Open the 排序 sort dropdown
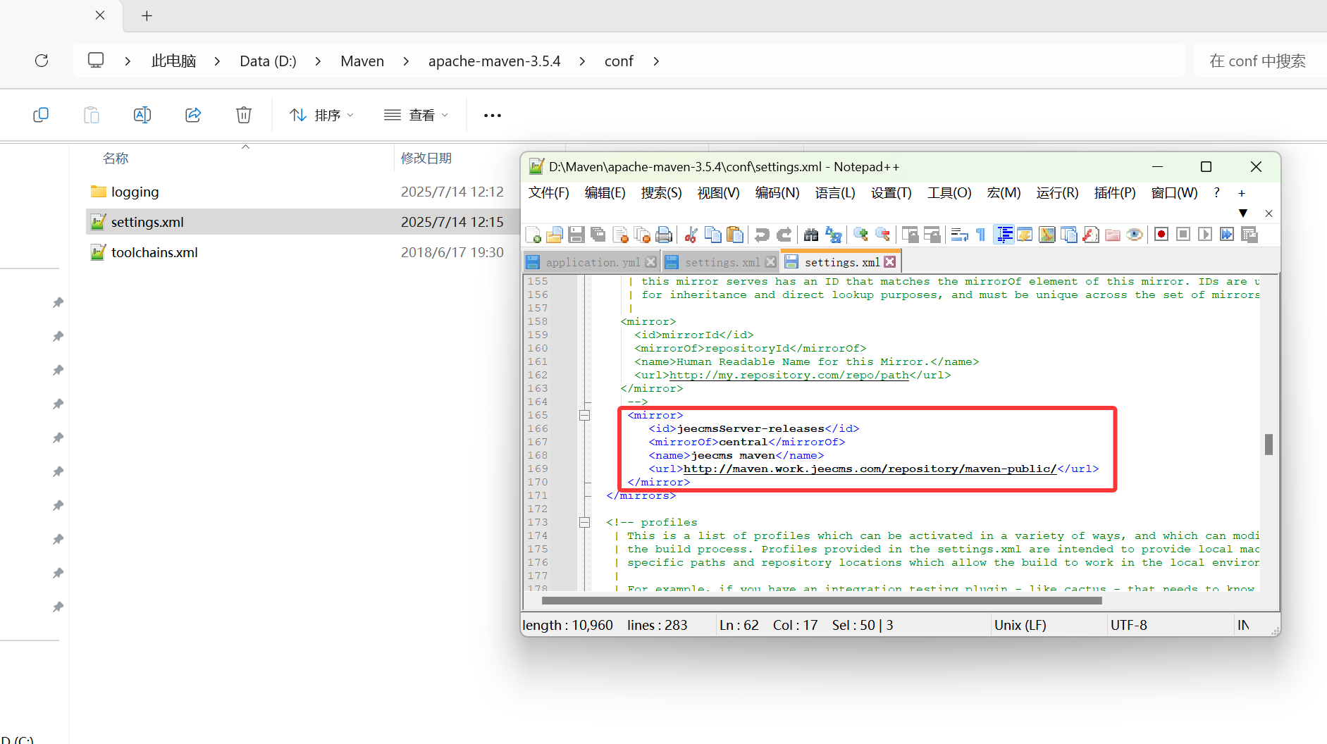Image resolution: width=1327 pixels, height=744 pixels. tap(321, 115)
